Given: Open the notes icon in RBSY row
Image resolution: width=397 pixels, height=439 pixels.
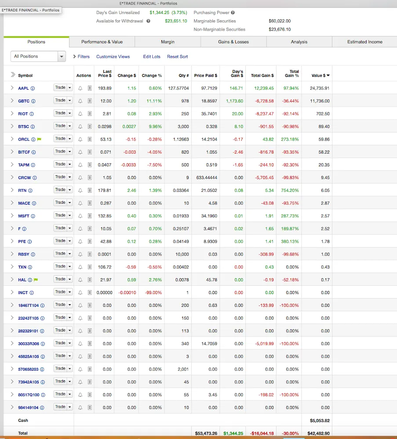Looking at the screenshot, I should (x=90, y=254).
